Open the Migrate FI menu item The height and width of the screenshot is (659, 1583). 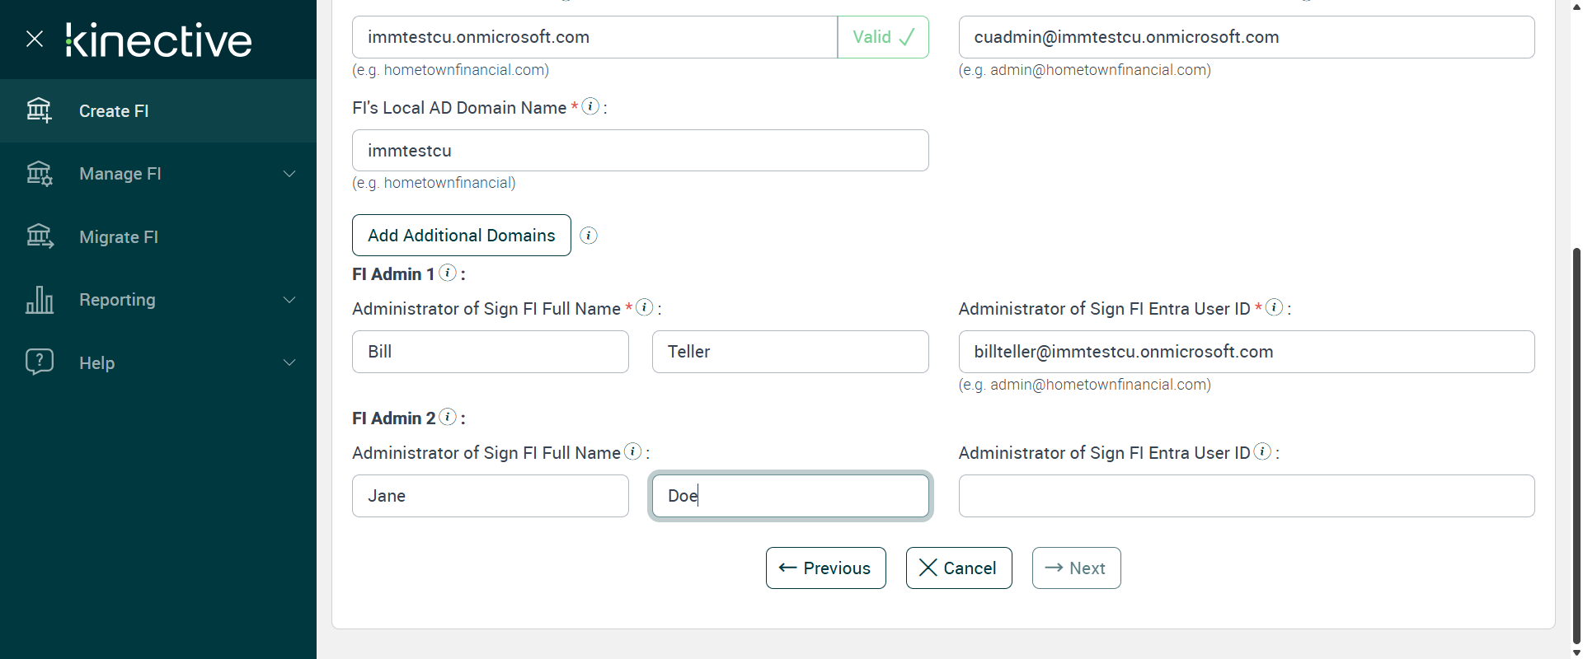[119, 237]
